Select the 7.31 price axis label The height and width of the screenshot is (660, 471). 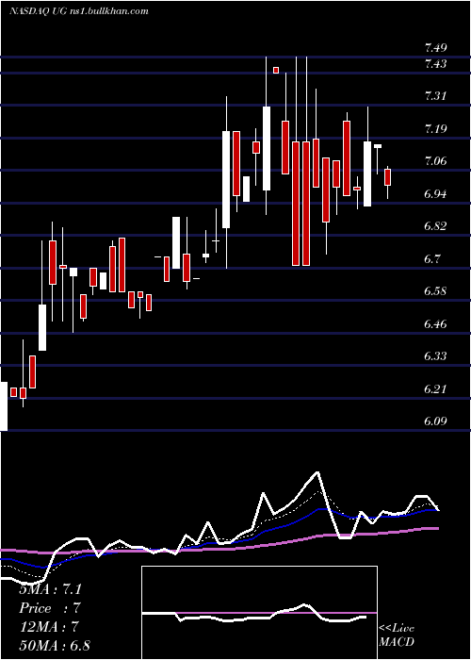[x=435, y=96]
